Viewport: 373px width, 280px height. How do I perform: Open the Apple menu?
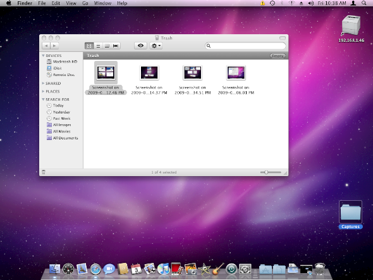pyautogui.click(x=9, y=3)
